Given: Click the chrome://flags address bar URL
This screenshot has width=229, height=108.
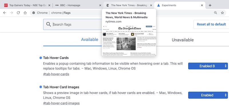Looking at the screenshot, I should tap(61, 13).
